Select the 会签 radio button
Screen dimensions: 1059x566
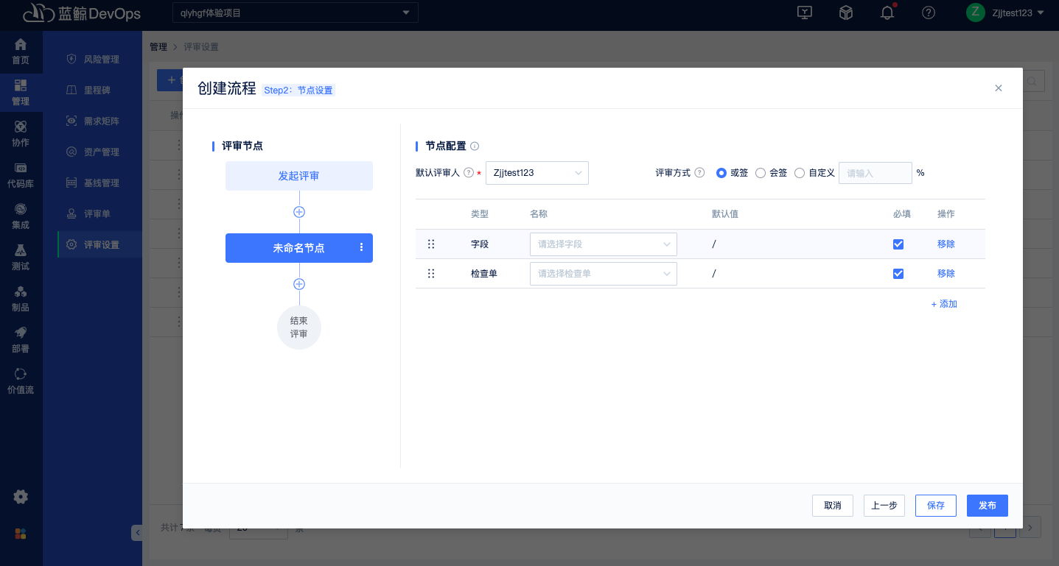761,173
